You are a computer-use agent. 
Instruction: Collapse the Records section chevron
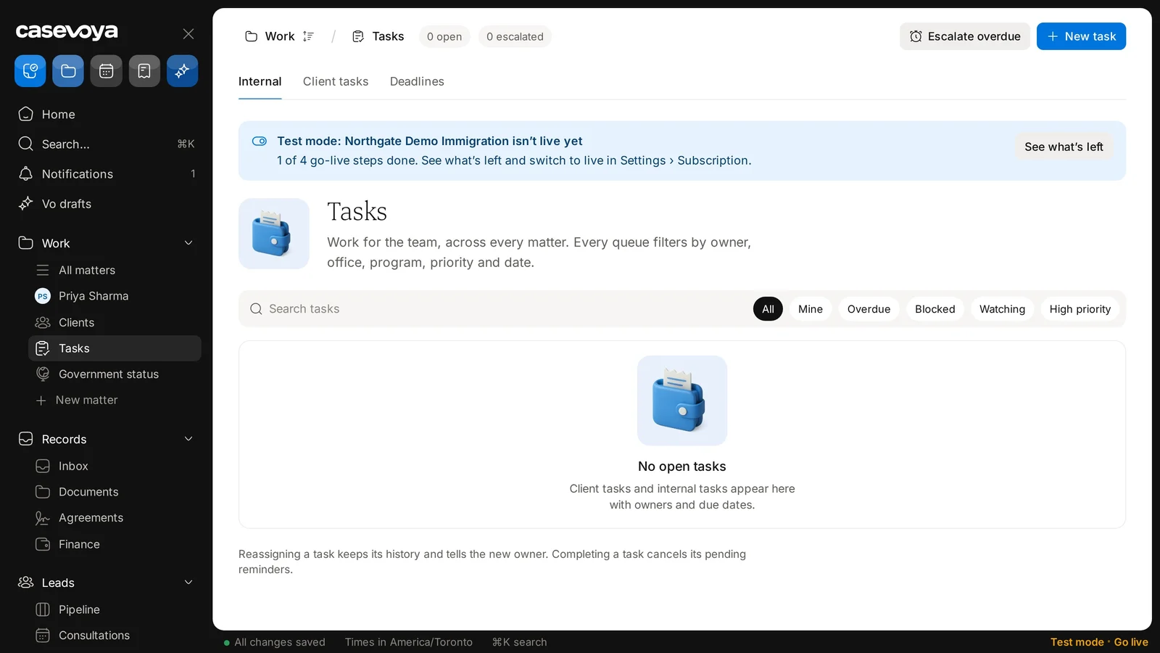[x=188, y=439]
